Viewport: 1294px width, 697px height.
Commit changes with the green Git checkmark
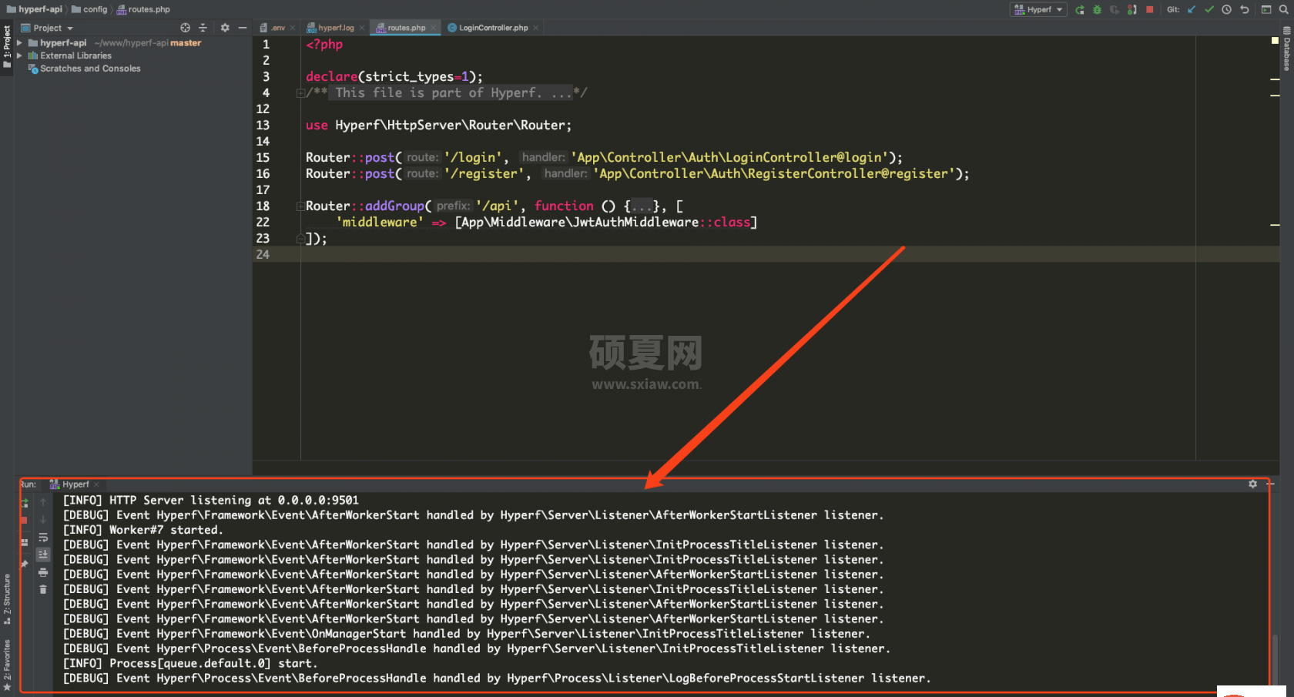tap(1209, 9)
